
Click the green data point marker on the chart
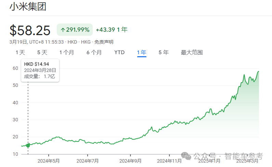pos(28,145)
